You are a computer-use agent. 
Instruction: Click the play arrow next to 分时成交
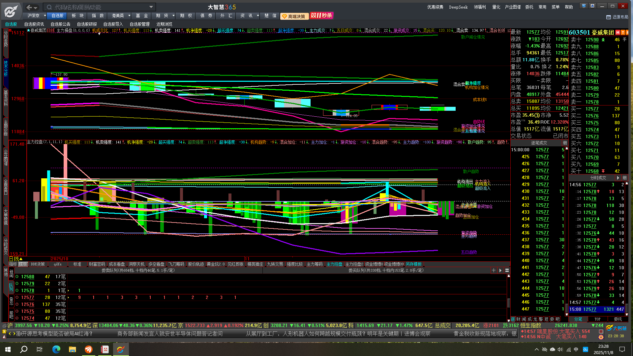618,178
